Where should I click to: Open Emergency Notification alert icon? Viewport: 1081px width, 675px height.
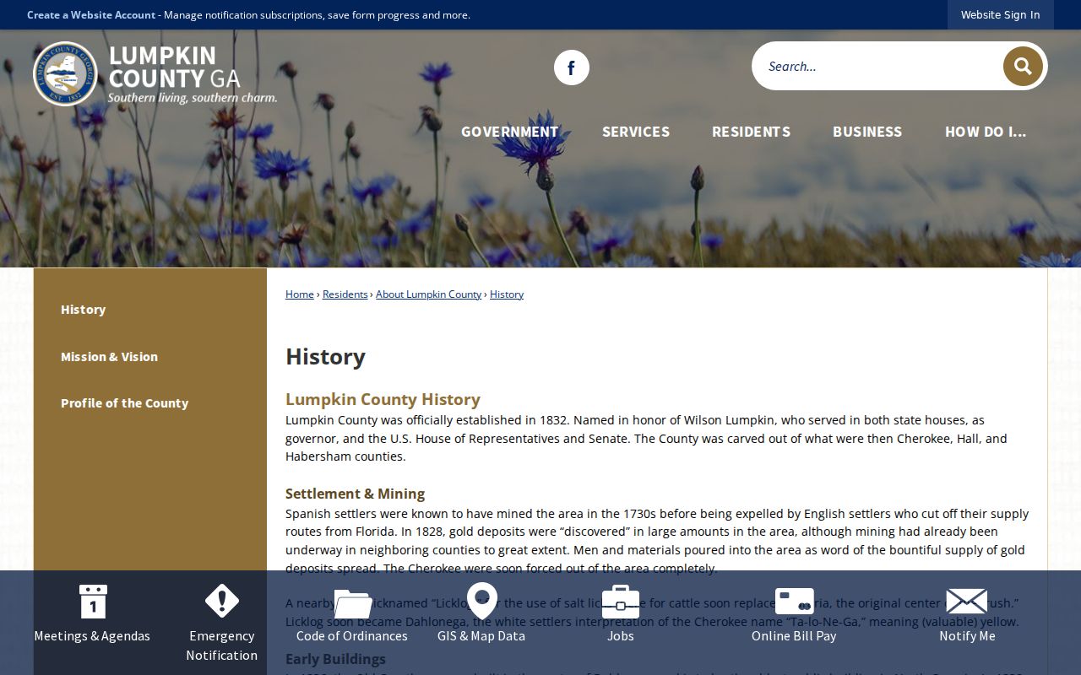(222, 601)
